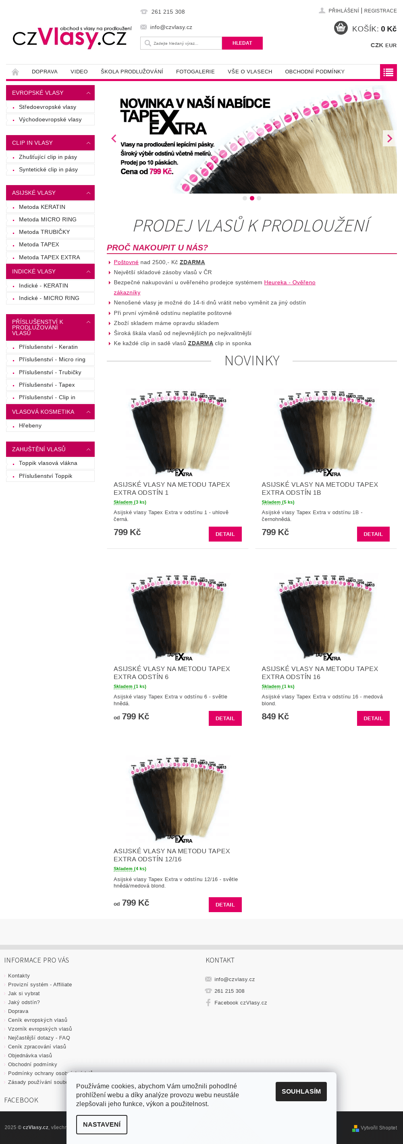Click the home icon in navigation bar
The image size is (403, 1144).
[x=16, y=72]
